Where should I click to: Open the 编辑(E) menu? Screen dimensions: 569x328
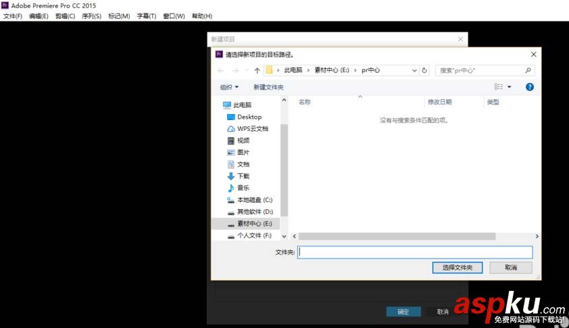coord(39,16)
